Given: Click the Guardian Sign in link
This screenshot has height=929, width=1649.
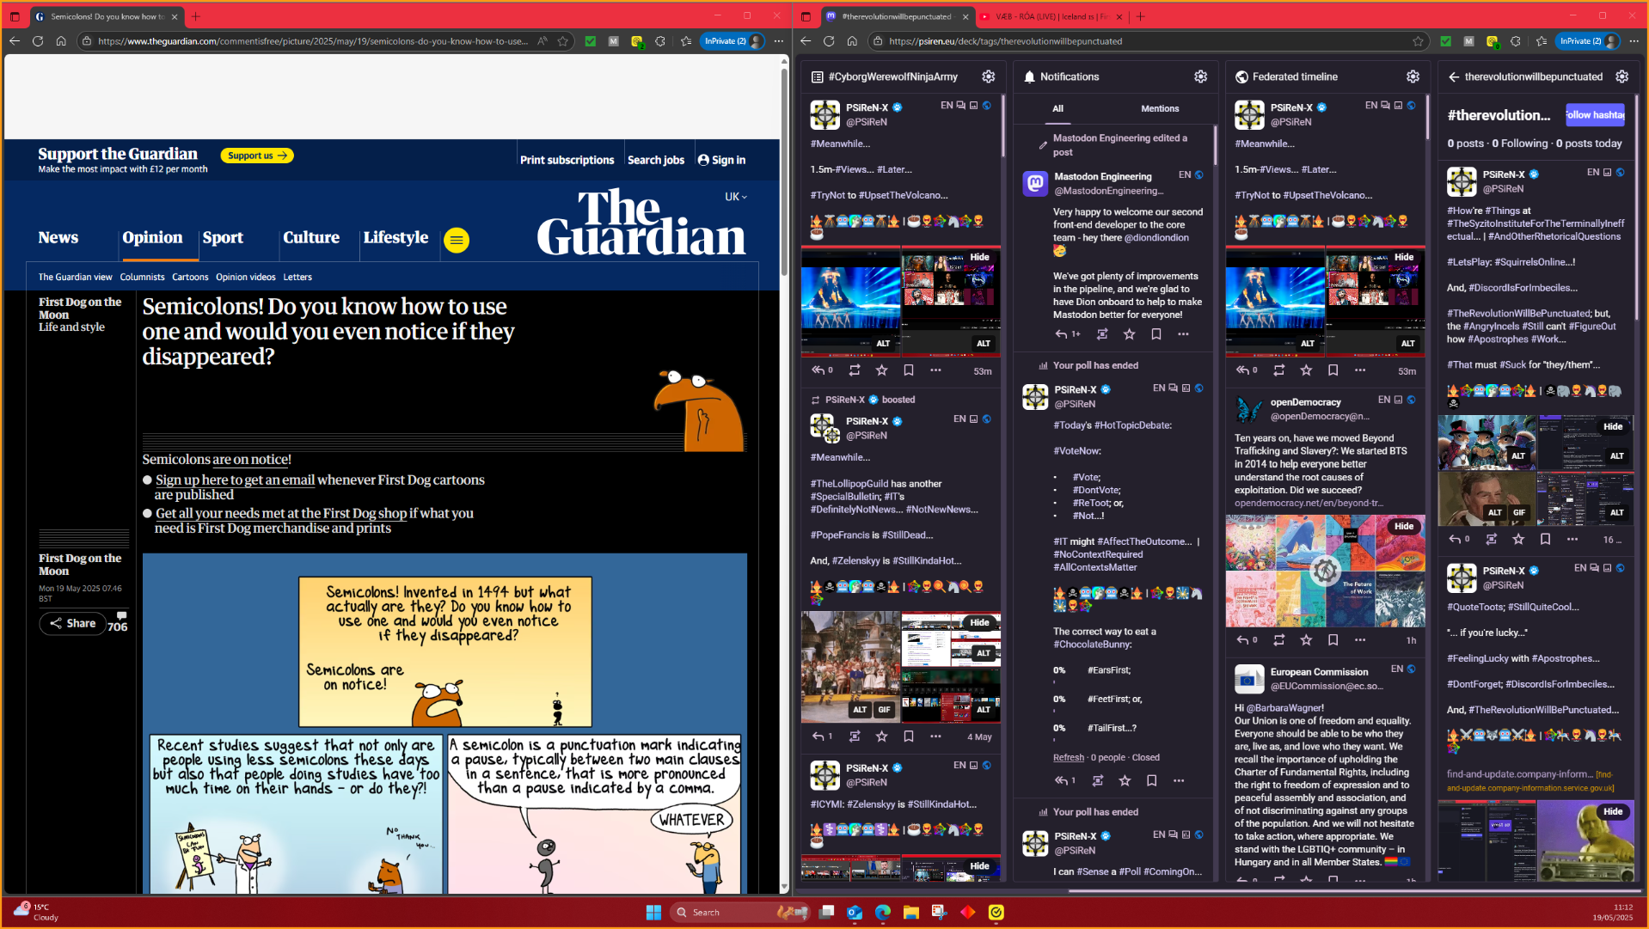Looking at the screenshot, I should [722, 160].
